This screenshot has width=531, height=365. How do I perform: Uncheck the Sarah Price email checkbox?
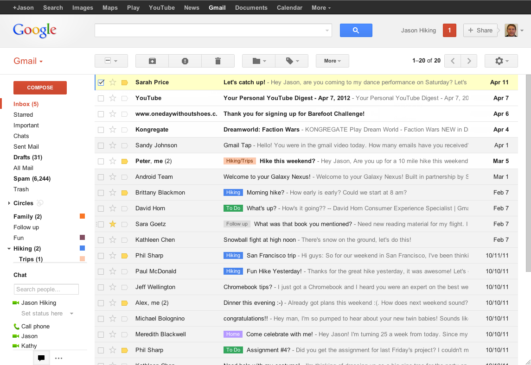[101, 82]
